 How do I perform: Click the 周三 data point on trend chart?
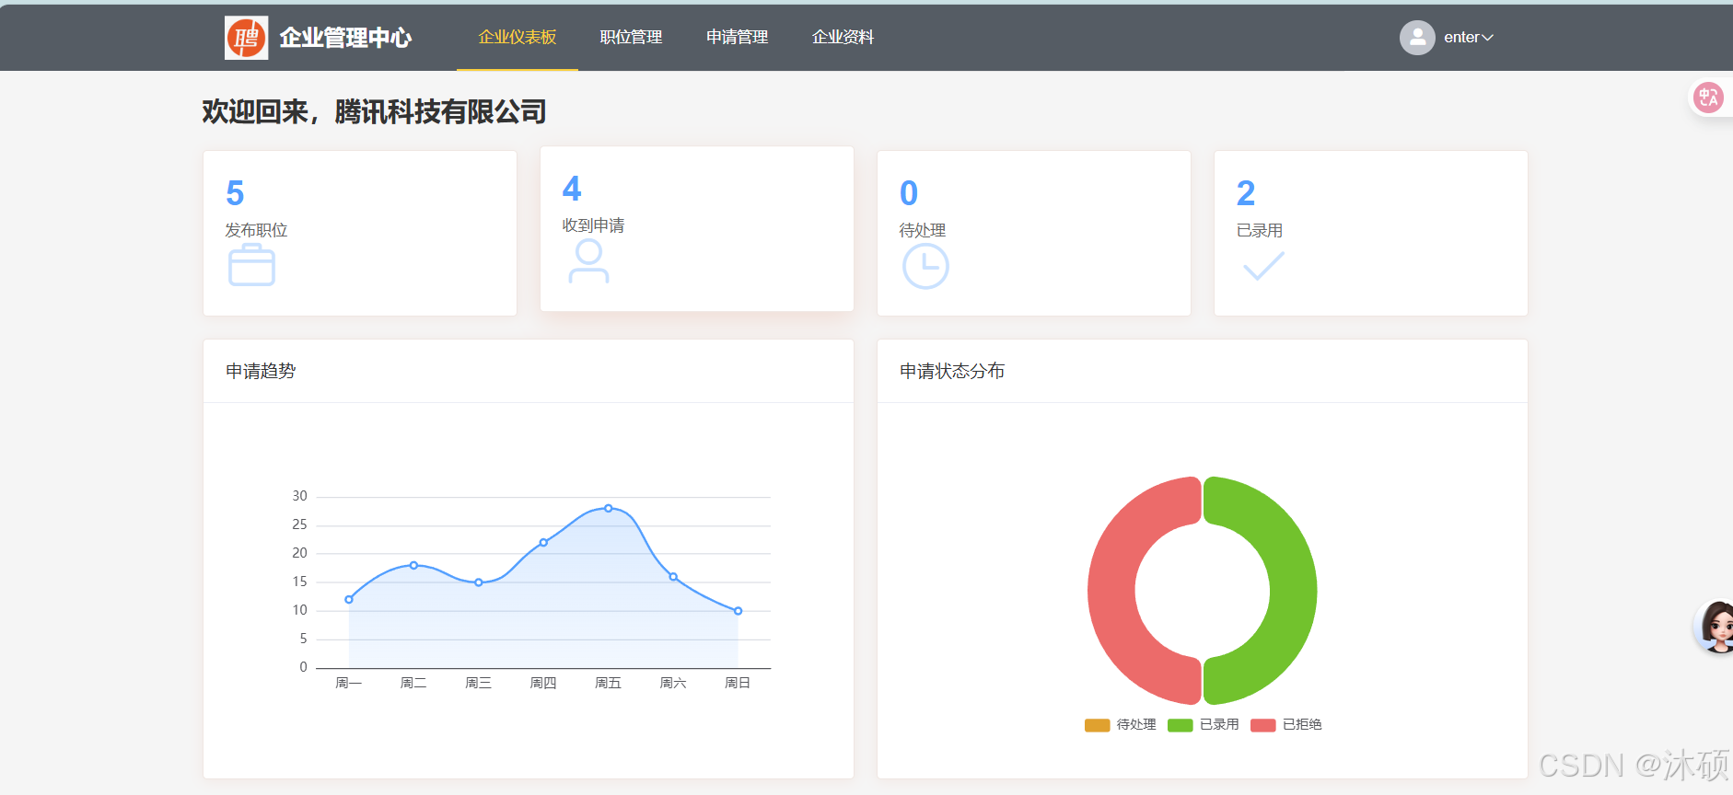(x=479, y=582)
